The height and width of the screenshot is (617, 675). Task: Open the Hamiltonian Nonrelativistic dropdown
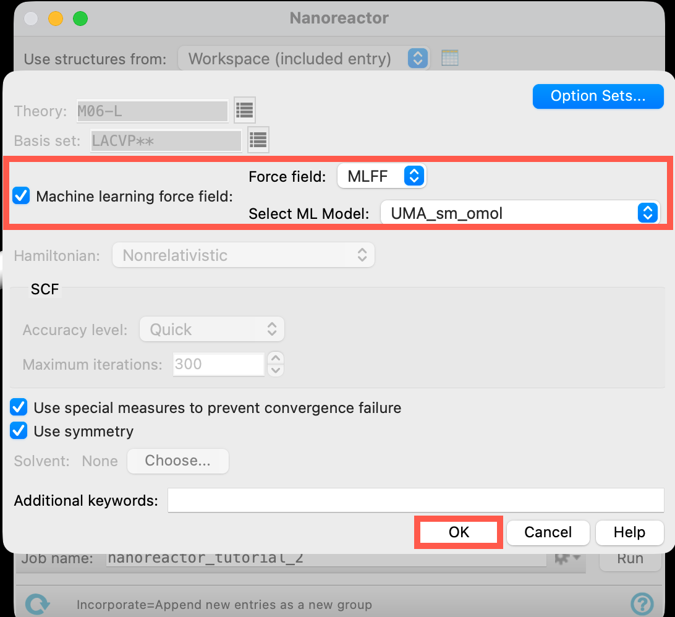tap(243, 255)
